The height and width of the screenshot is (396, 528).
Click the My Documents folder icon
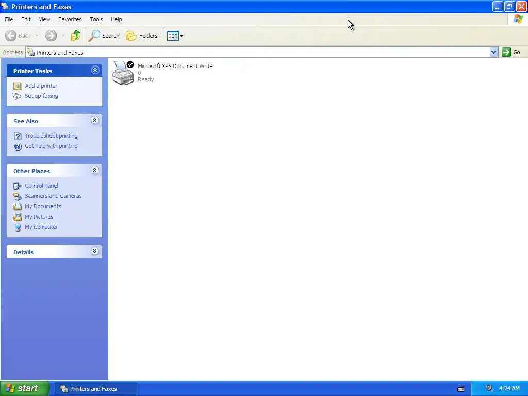[x=17, y=206]
